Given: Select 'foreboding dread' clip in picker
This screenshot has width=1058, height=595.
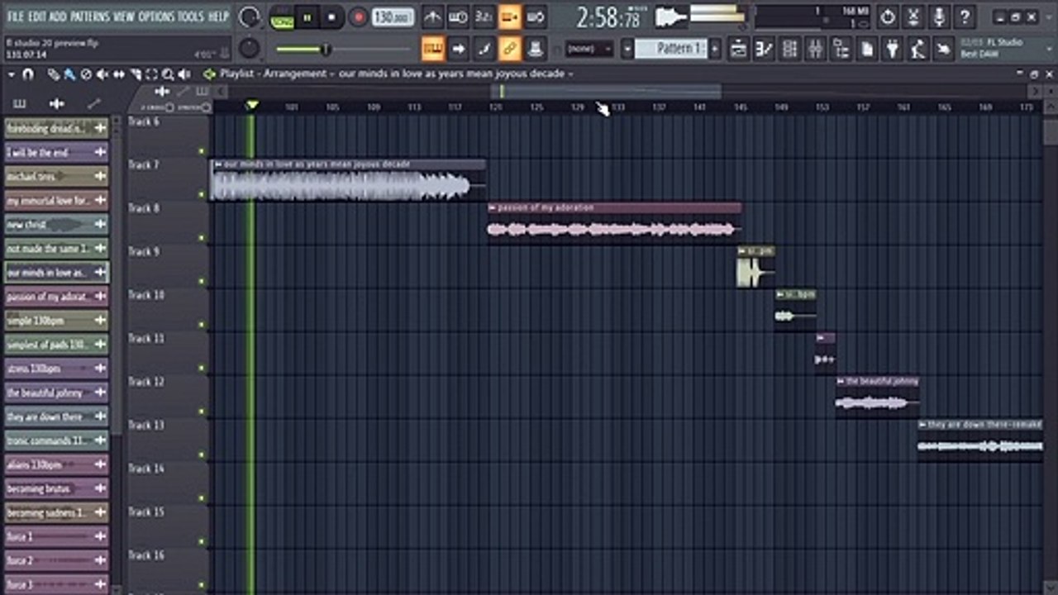Looking at the screenshot, I should pyautogui.click(x=56, y=128).
